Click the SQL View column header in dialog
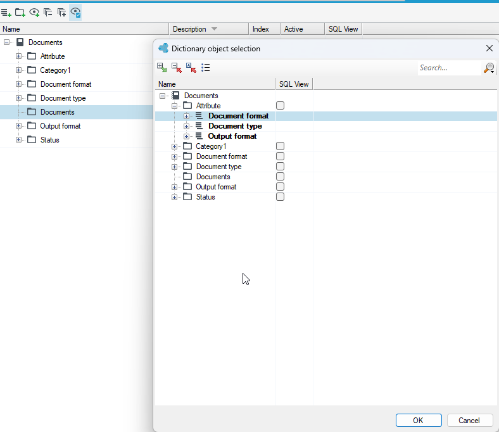 point(294,84)
